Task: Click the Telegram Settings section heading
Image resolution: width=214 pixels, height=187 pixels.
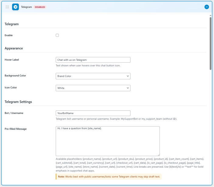Action: pyautogui.click(x=18, y=102)
